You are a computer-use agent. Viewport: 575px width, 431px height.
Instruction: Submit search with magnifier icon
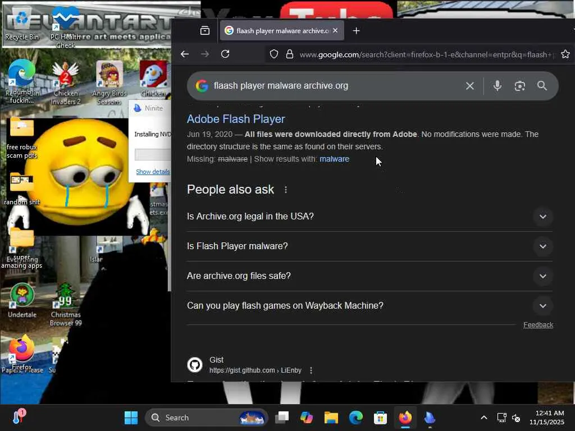pyautogui.click(x=542, y=86)
